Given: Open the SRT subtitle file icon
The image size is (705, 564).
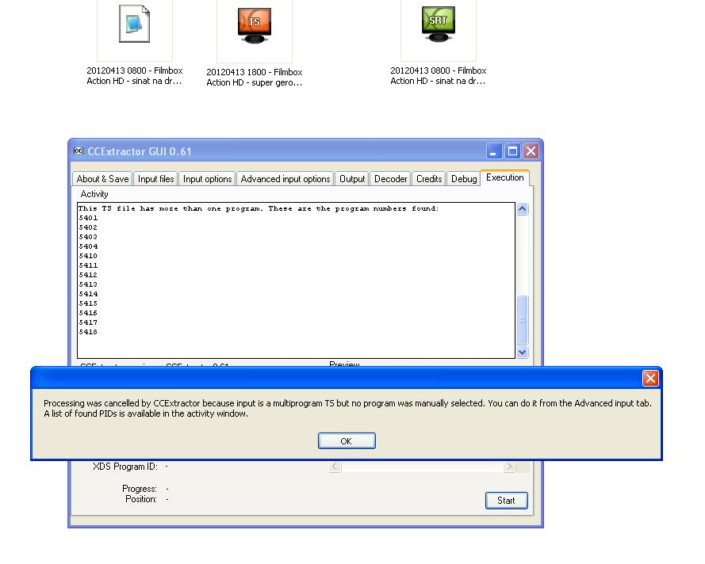Looking at the screenshot, I should point(439,24).
